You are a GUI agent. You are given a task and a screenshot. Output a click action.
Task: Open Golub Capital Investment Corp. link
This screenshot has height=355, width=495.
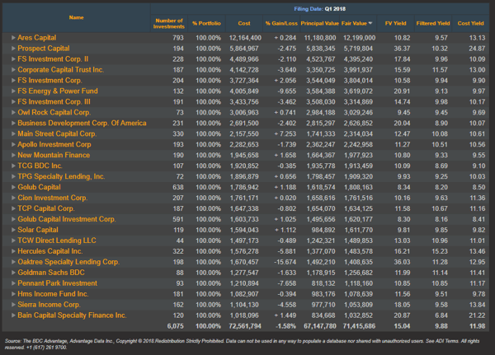[x=67, y=219]
